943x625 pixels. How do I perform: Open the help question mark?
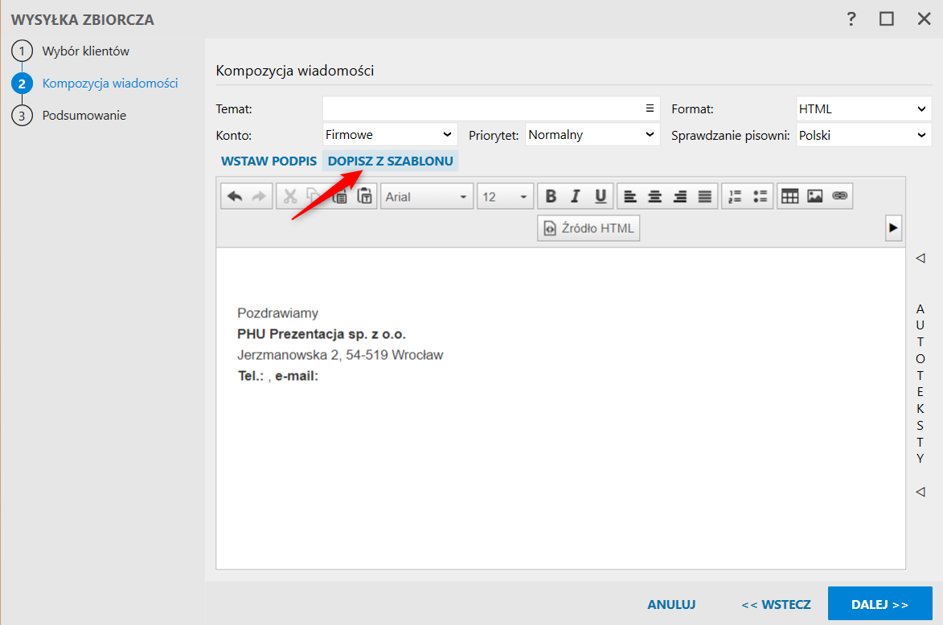tap(851, 19)
